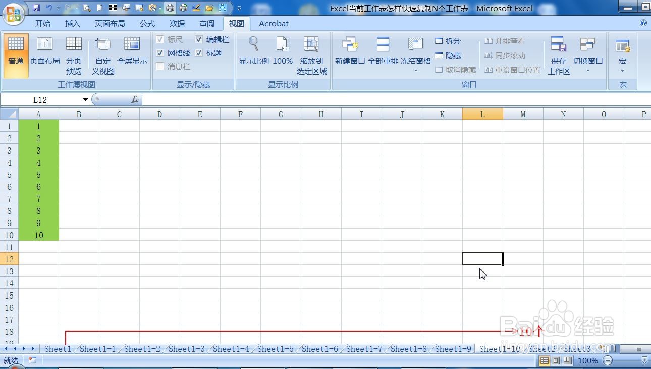651x369 pixels.
Task: Click 拆分 split window button
Action: 448,41
